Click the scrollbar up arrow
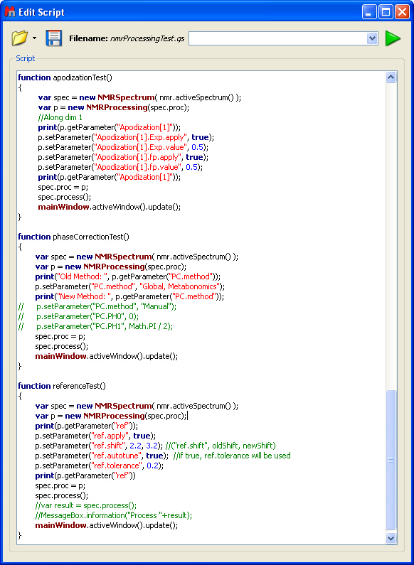414x565 pixels. point(391,77)
